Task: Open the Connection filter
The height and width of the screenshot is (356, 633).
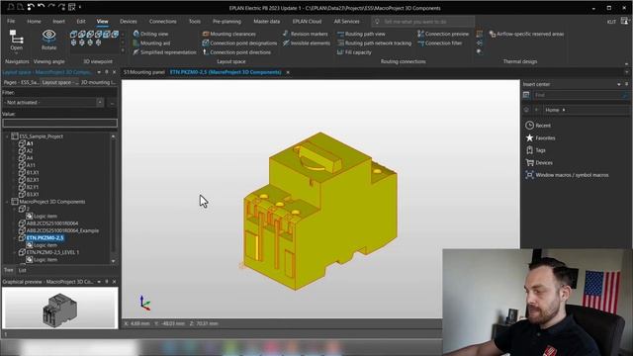Action: (x=439, y=43)
